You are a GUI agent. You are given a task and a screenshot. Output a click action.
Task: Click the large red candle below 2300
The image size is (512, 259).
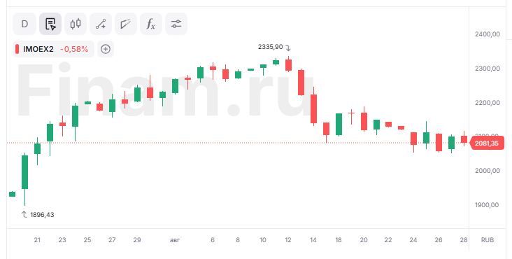point(301,83)
